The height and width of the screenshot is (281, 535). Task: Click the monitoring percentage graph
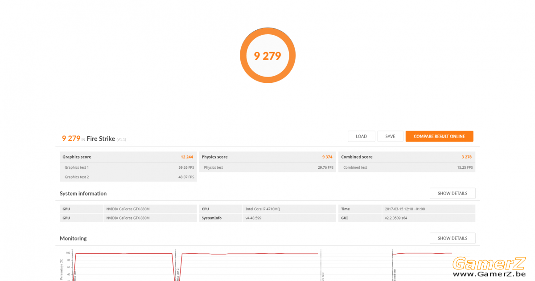click(x=267, y=265)
